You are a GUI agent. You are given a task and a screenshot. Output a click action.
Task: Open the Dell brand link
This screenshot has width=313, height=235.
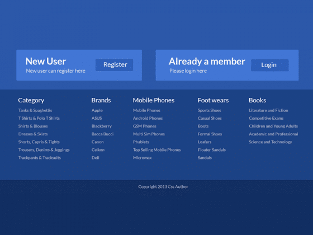click(96, 158)
